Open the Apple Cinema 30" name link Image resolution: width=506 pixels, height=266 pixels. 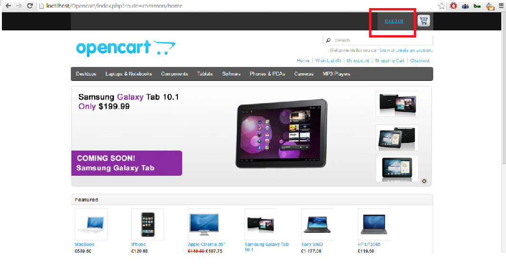pos(206,245)
